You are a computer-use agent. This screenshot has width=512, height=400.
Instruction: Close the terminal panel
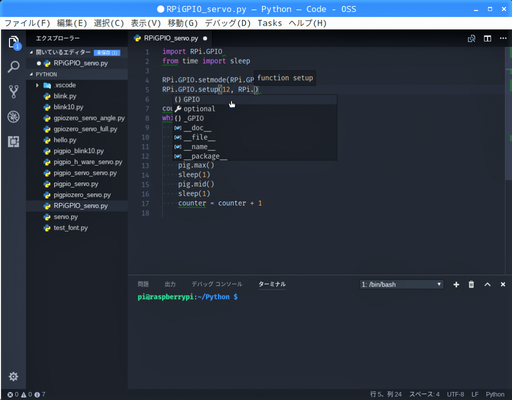pyautogui.click(x=503, y=284)
